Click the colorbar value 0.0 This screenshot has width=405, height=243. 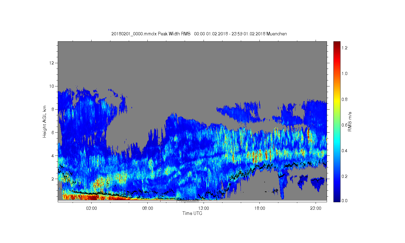coord(344,201)
